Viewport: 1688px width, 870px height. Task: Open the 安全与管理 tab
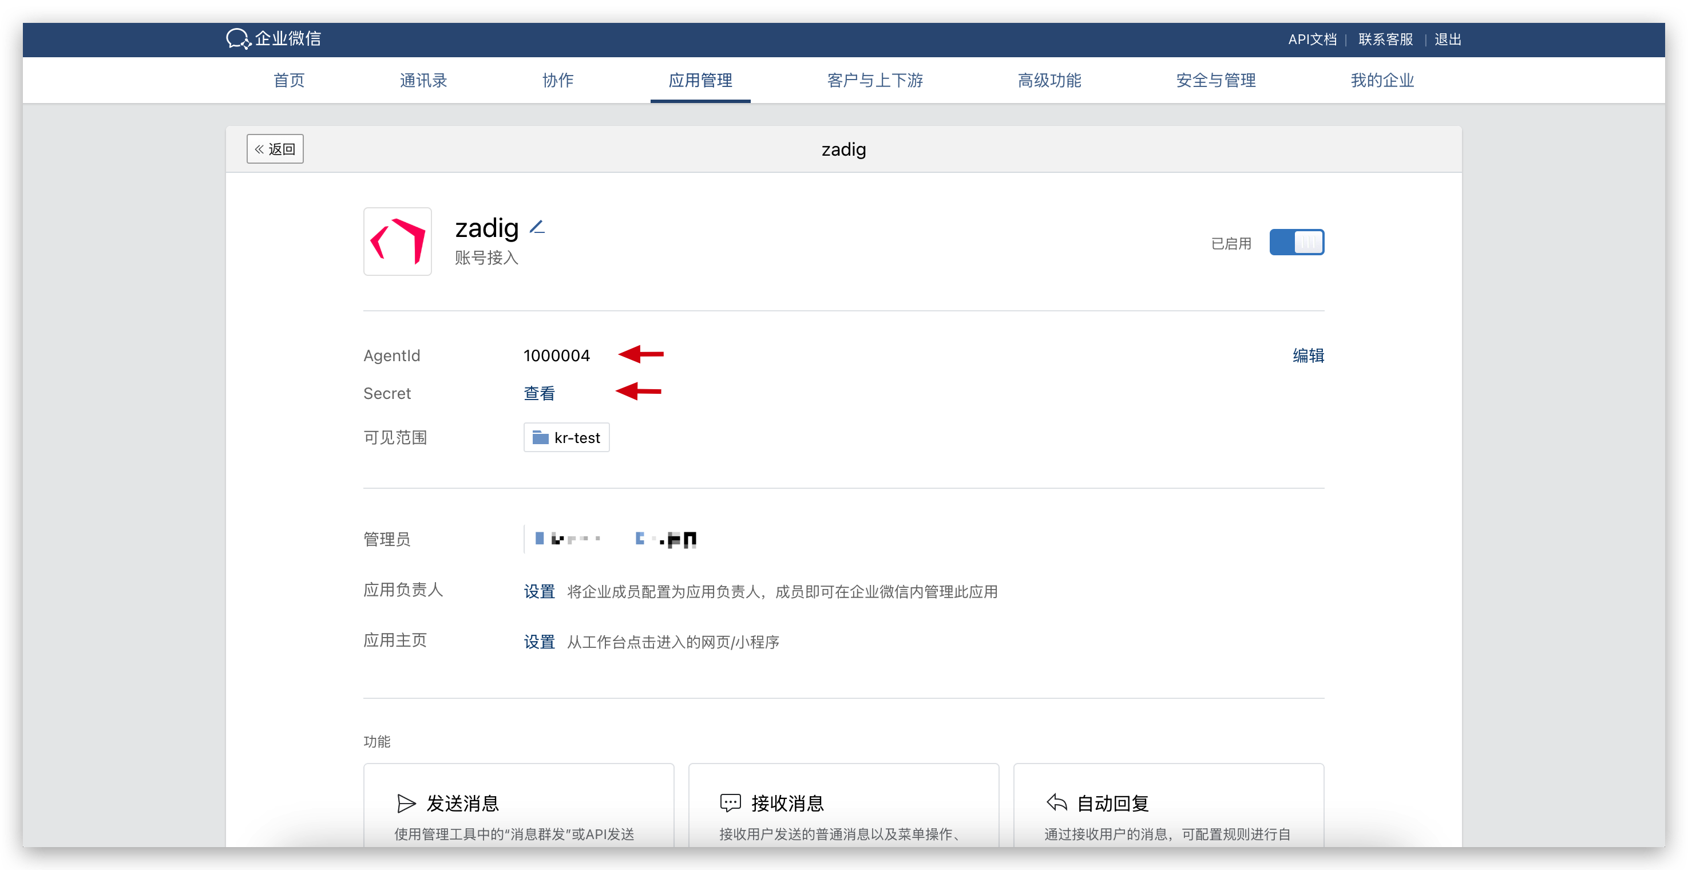tap(1215, 80)
